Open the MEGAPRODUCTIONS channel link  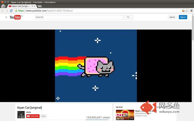(143, 113)
